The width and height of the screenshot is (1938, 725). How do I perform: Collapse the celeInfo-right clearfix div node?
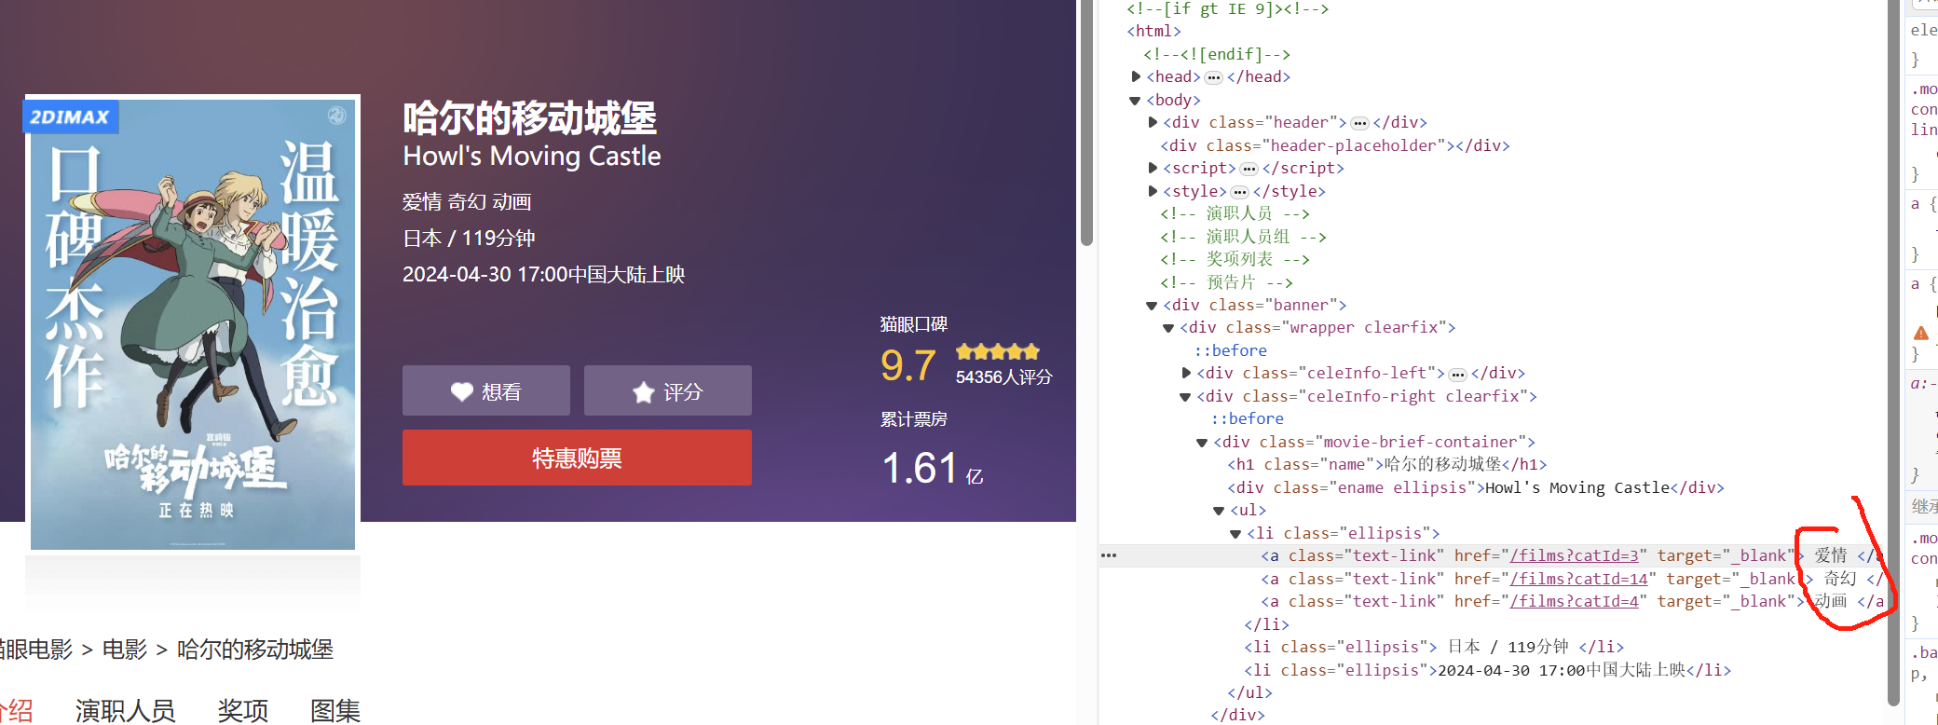(1185, 396)
